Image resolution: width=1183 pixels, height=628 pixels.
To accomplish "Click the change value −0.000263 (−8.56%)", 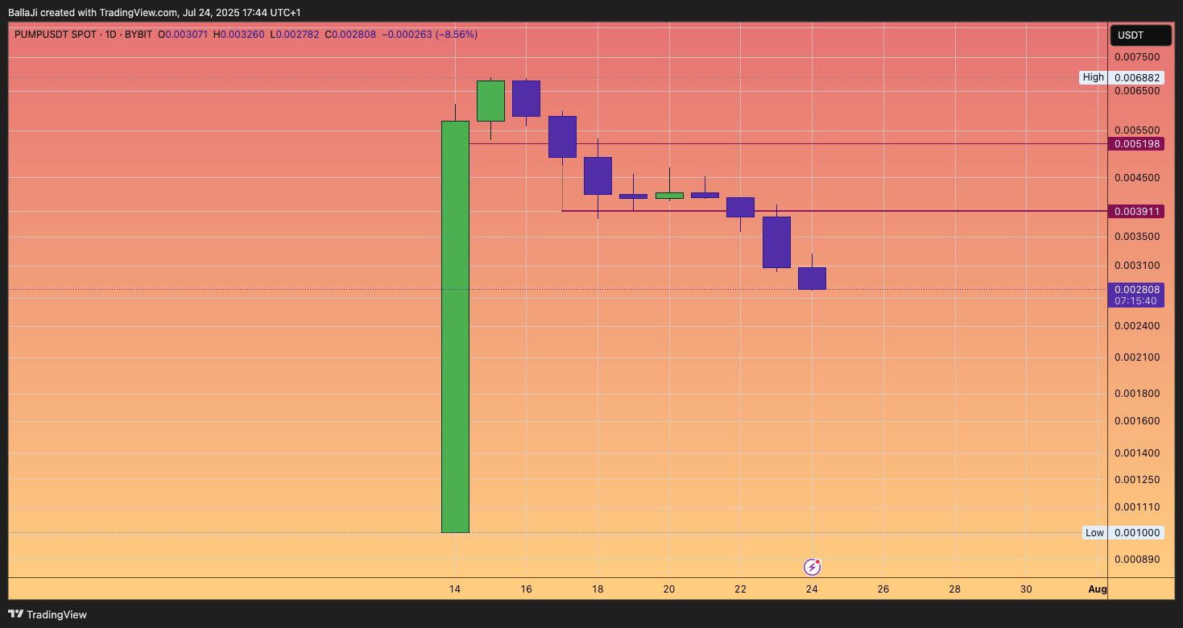I will [x=429, y=35].
